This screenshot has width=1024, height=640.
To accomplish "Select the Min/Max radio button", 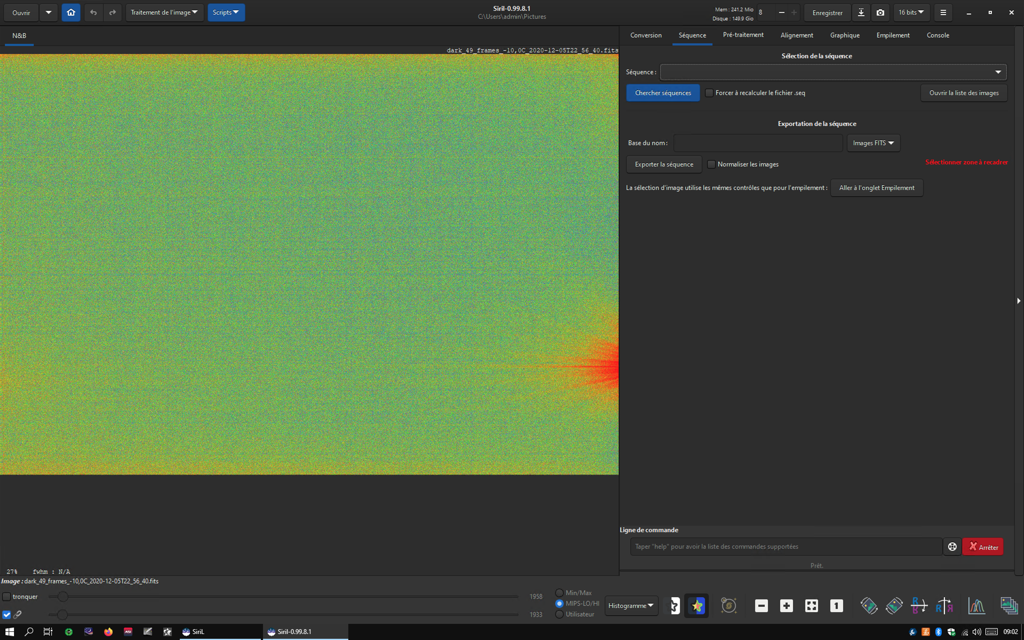I will click(x=559, y=593).
